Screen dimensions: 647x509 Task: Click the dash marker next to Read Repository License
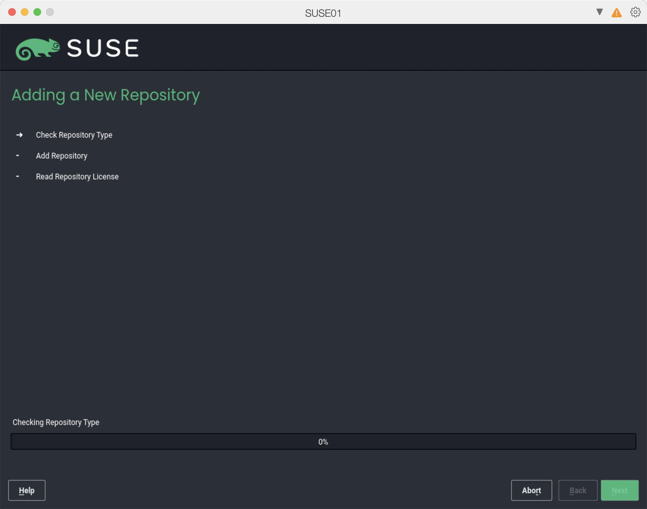pyautogui.click(x=18, y=176)
